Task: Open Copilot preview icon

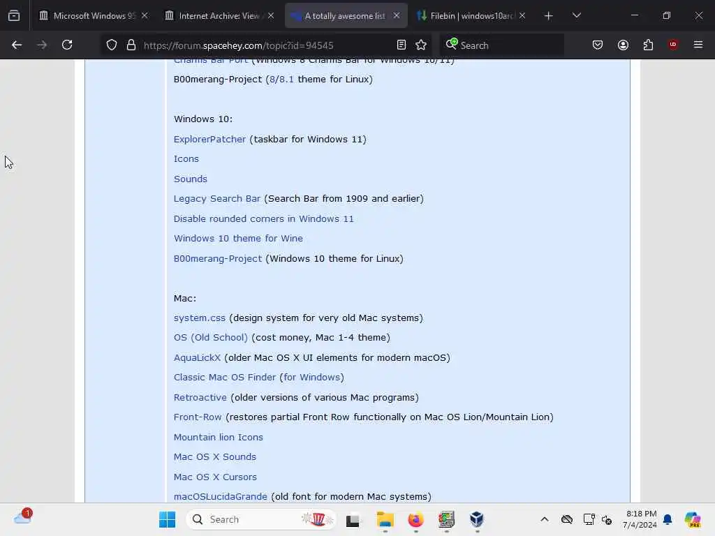Action: [693, 519]
